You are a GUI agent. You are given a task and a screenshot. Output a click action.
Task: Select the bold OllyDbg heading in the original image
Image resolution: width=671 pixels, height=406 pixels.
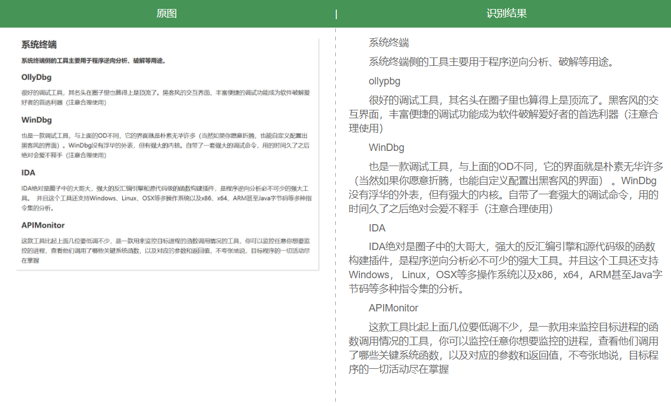[37, 78]
